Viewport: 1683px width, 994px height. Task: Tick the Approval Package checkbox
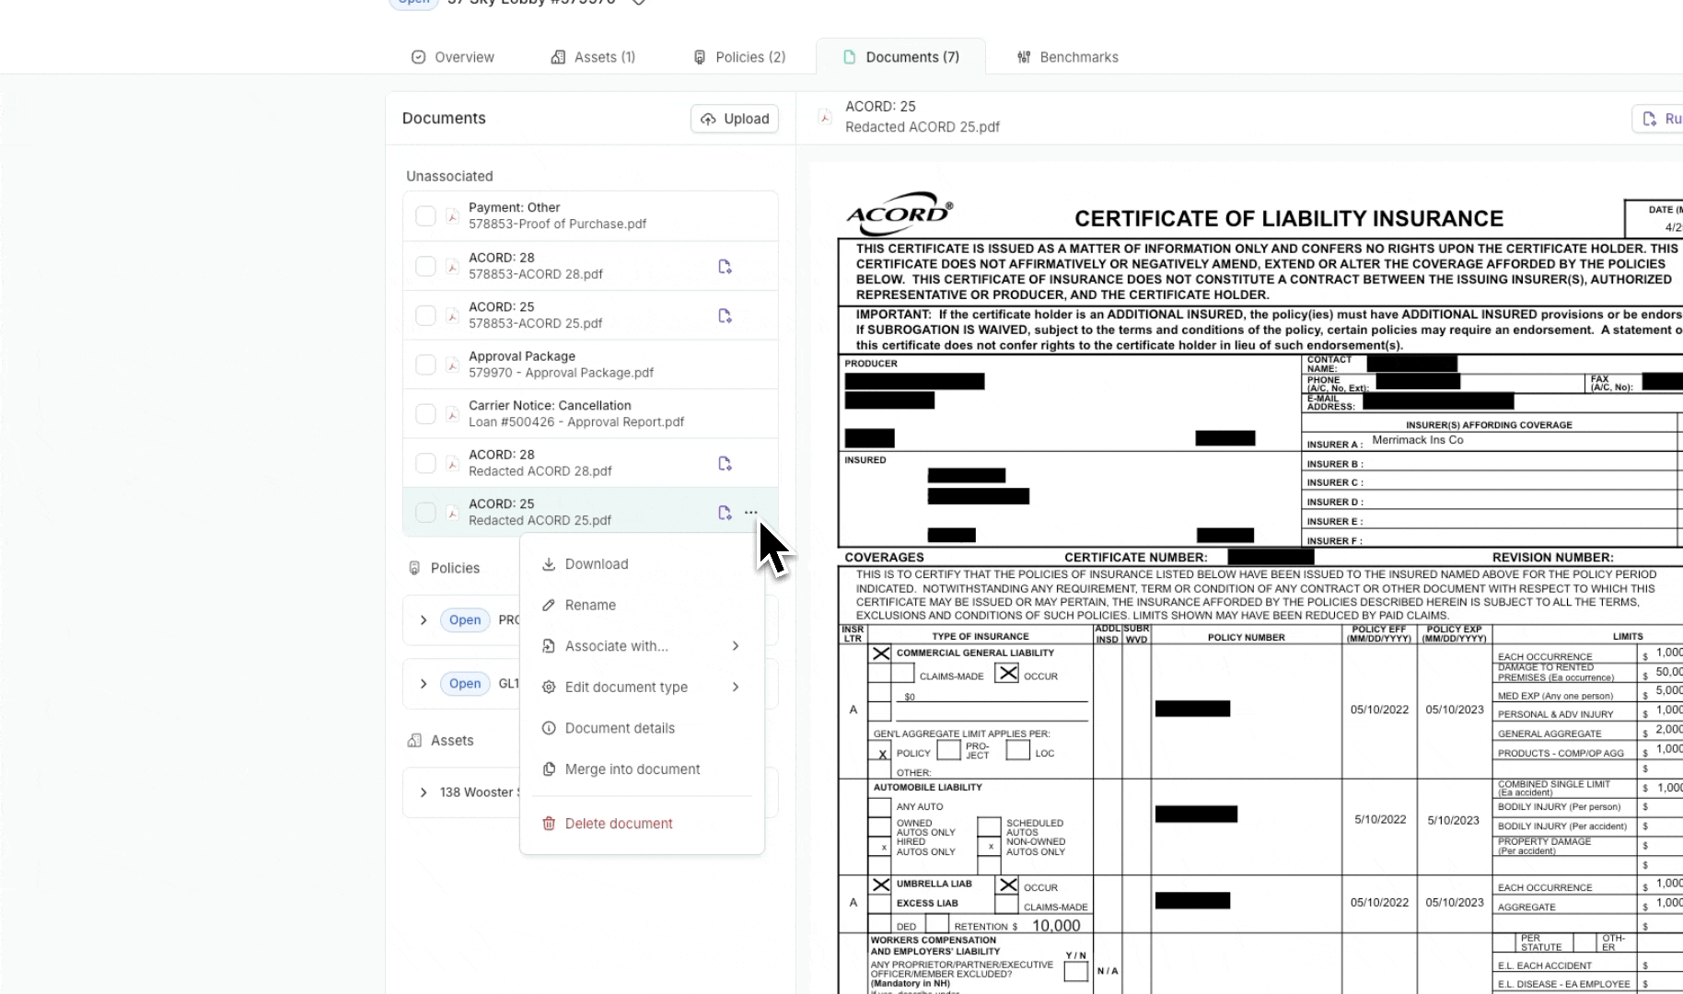click(425, 364)
